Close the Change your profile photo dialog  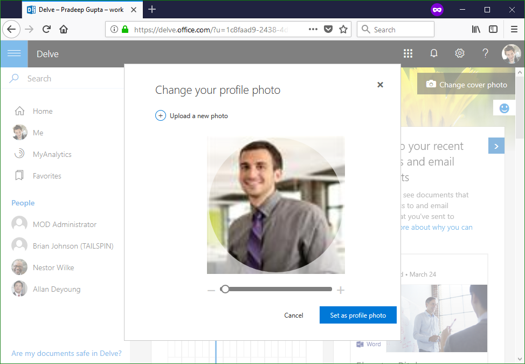click(x=380, y=85)
